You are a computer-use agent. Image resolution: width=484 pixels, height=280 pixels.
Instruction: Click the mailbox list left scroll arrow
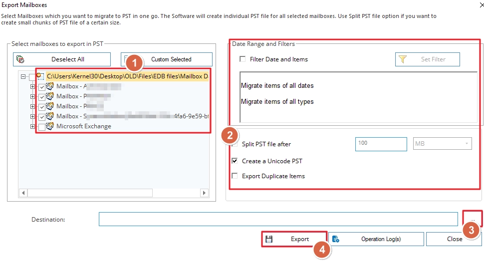pos(23,193)
